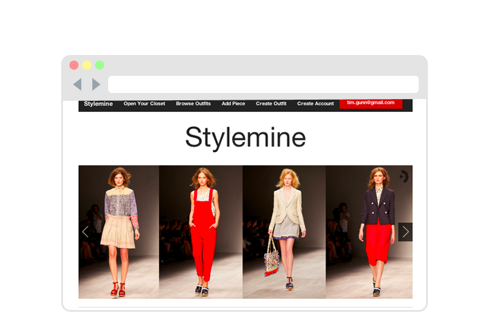Image resolution: width=489 pixels, height=321 pixels.
Task: Go to previous slide with left chevron
Action: tap(85, 232)
